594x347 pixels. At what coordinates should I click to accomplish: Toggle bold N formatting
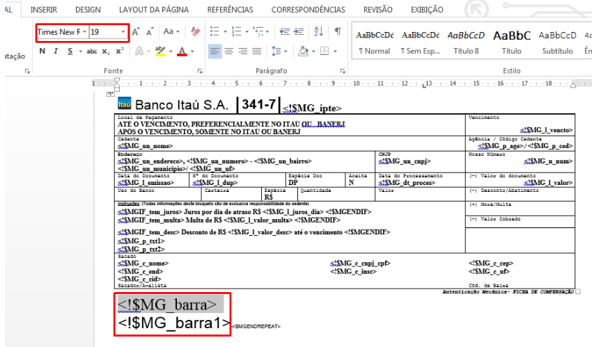[42, 51]
